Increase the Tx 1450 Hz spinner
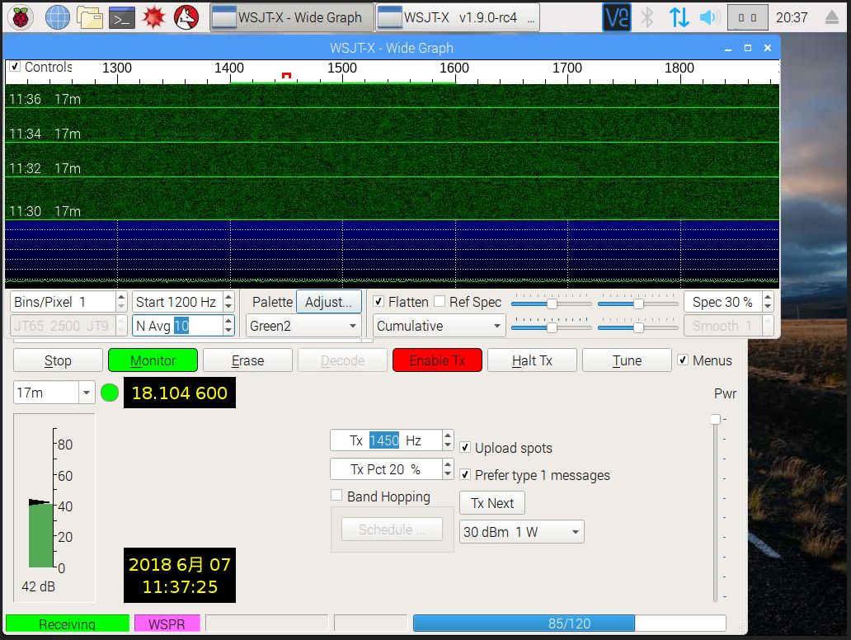Image resolution: width=851 pixels, height=640 pixels. click(x=448, y=435)
